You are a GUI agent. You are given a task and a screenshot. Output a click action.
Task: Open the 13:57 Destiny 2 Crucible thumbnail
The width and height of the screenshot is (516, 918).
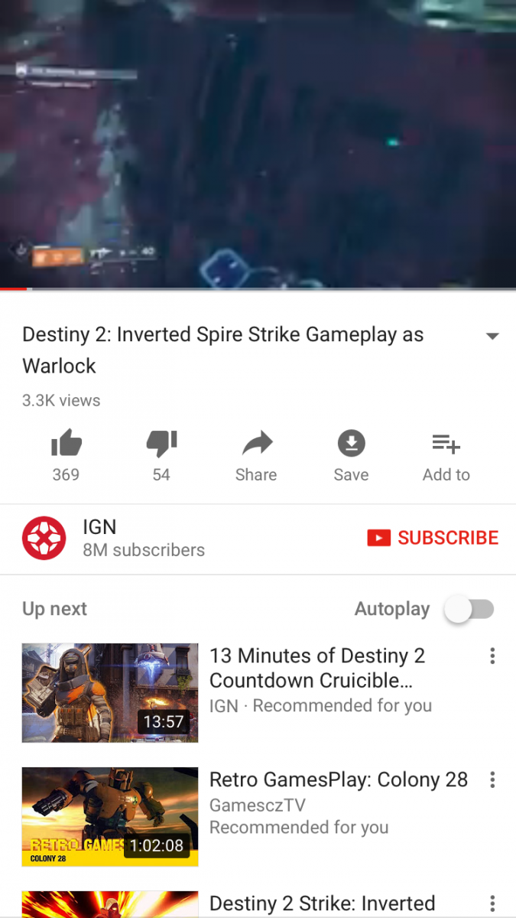coord(110,693)
